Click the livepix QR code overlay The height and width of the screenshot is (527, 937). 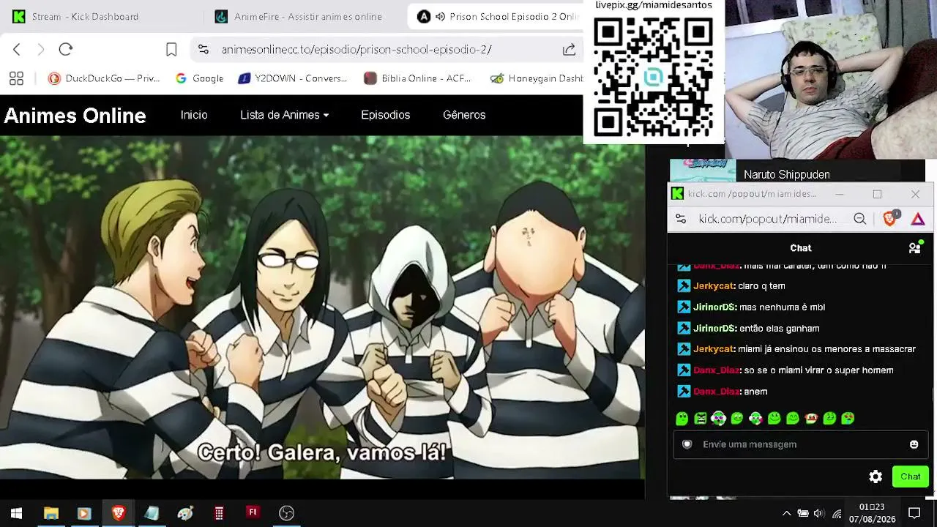[x=653, y=77]
